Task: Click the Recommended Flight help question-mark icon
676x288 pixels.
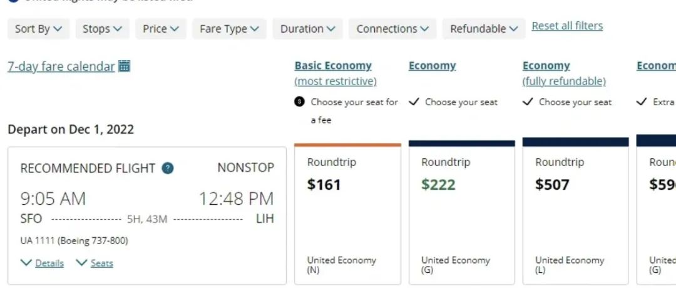Action: tap(167, 168)
